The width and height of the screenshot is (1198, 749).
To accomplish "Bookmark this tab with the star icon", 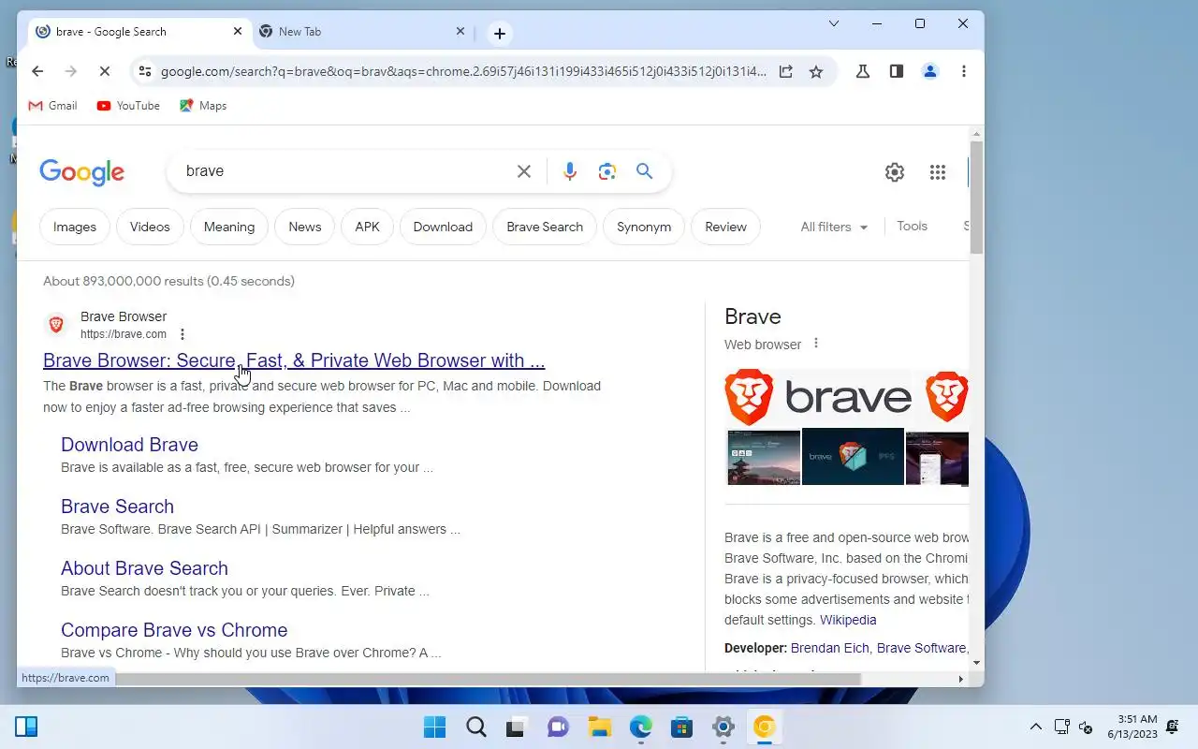I will coord(816,71).
